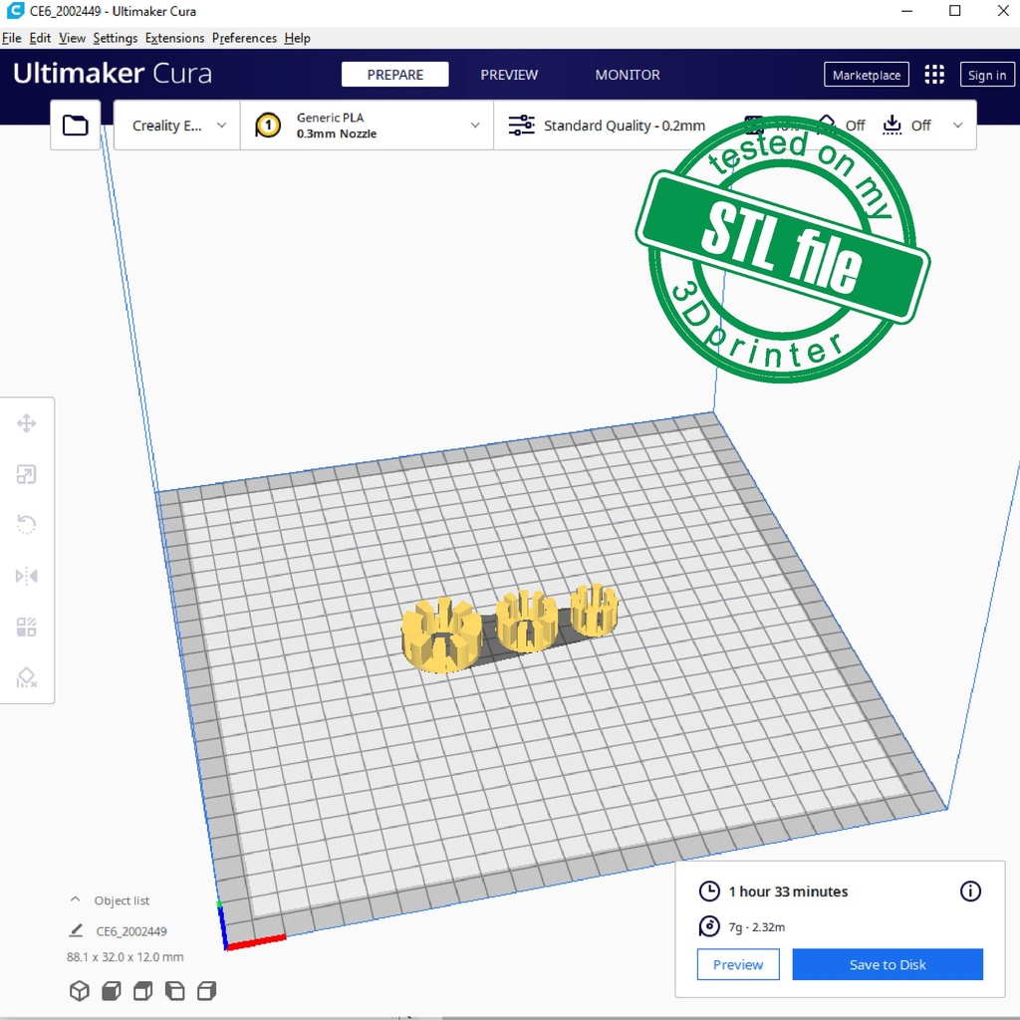Open Generic PLA material dropdown
This screenshot has width=1020, height=1020.
click(x=367, y=126)
